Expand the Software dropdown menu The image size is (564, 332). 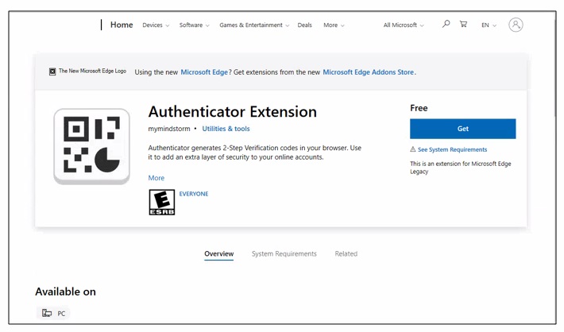(194, 25)
